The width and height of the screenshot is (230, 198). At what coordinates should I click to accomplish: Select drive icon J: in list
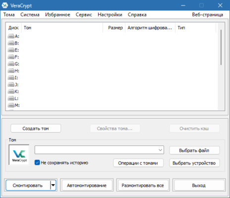(11, 85)
